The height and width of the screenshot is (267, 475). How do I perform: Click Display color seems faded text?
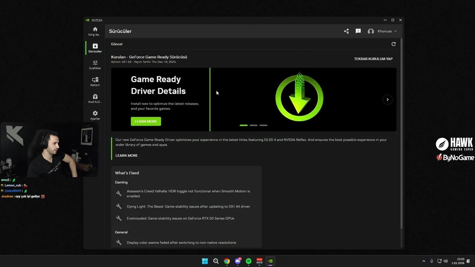pyautogui.click(x=181, y=243)
